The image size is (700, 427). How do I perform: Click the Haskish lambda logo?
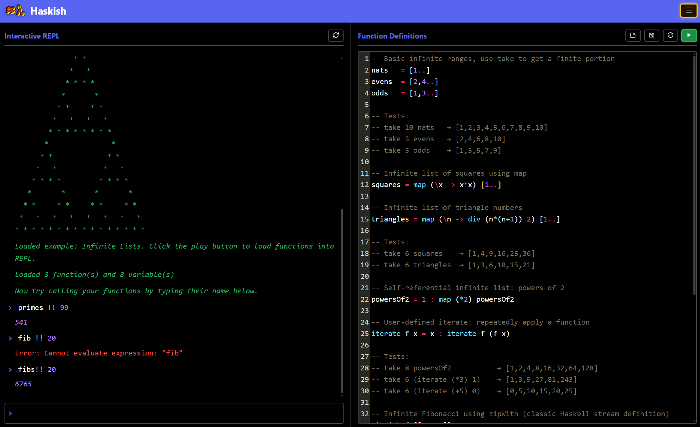click(15, 11)
